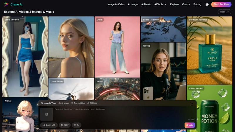Open the Video filter dropdown
This screenshot has width=235, height=132.
[224, 12]
